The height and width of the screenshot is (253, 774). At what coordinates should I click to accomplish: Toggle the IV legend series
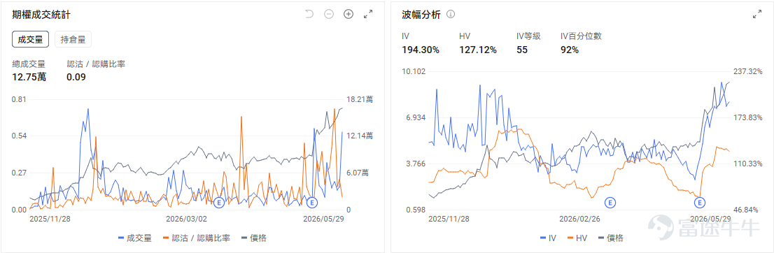(549, 238)
